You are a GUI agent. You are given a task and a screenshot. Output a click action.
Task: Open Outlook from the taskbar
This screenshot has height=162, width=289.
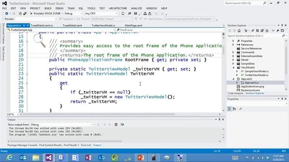[23, 157]
